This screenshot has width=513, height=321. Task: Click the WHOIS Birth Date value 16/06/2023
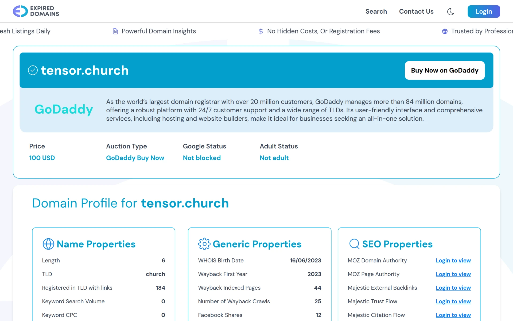click(306, 261)
